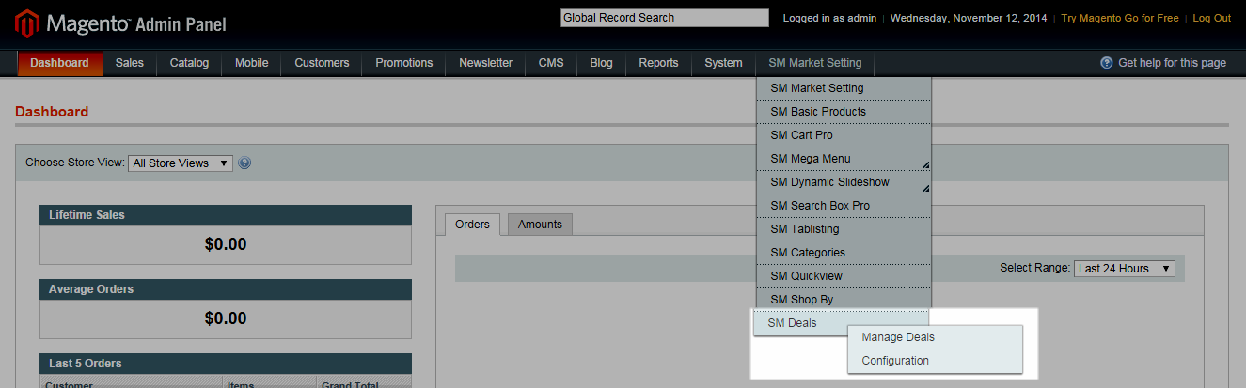
Task: Select SM Categories menu entry
Action: click(844, 253)
